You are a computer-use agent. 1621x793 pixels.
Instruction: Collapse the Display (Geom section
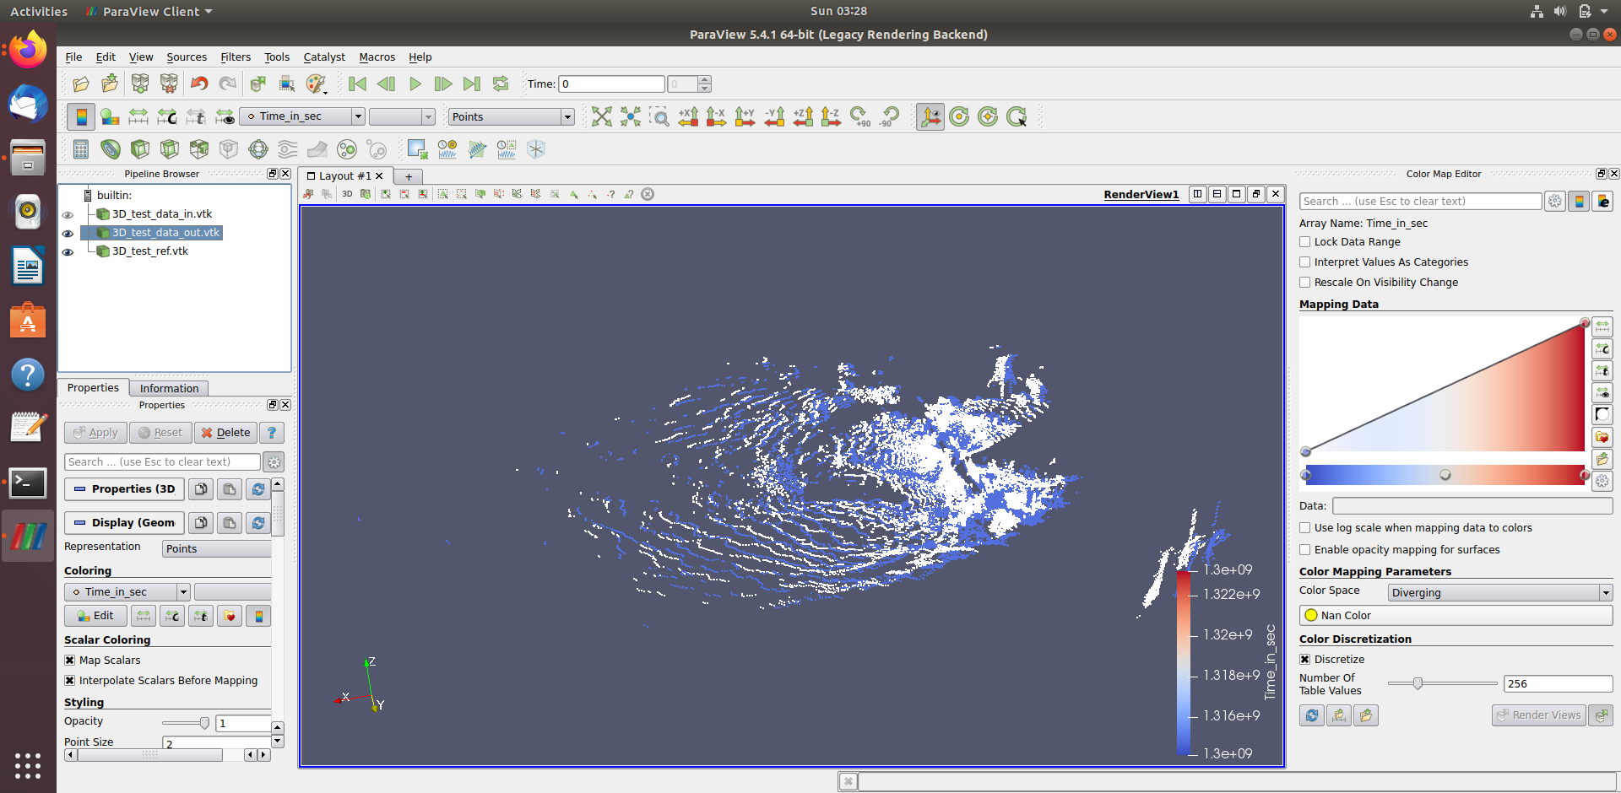click(124, 523)
